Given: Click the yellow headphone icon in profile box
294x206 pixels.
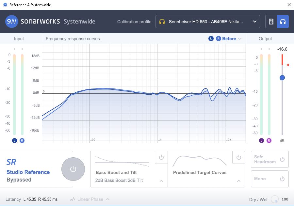Looking at the screenshot, I should (162, 22).
